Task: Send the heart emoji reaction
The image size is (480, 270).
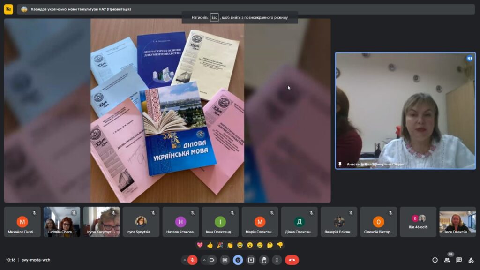Action: [200, 245]
